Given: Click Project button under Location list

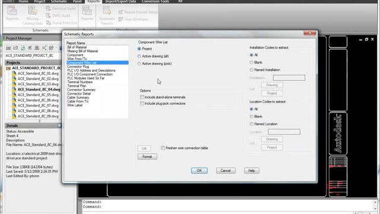Looking at the screenshot, I should tap(272, 147).
